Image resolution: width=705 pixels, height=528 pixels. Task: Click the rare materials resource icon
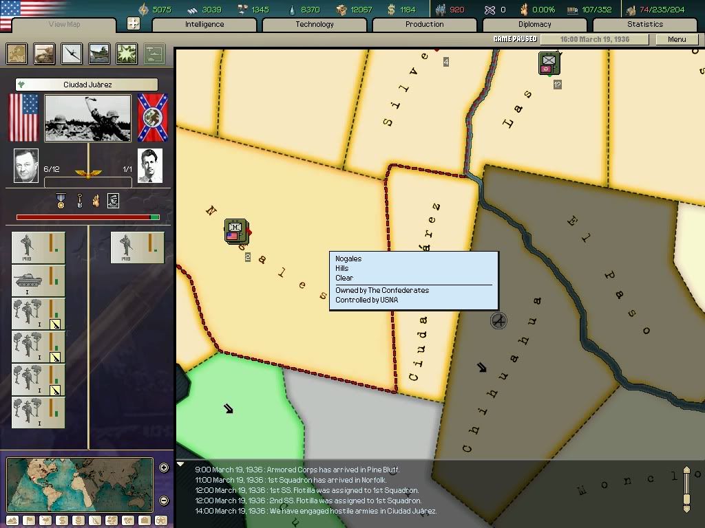click(242, 10)
